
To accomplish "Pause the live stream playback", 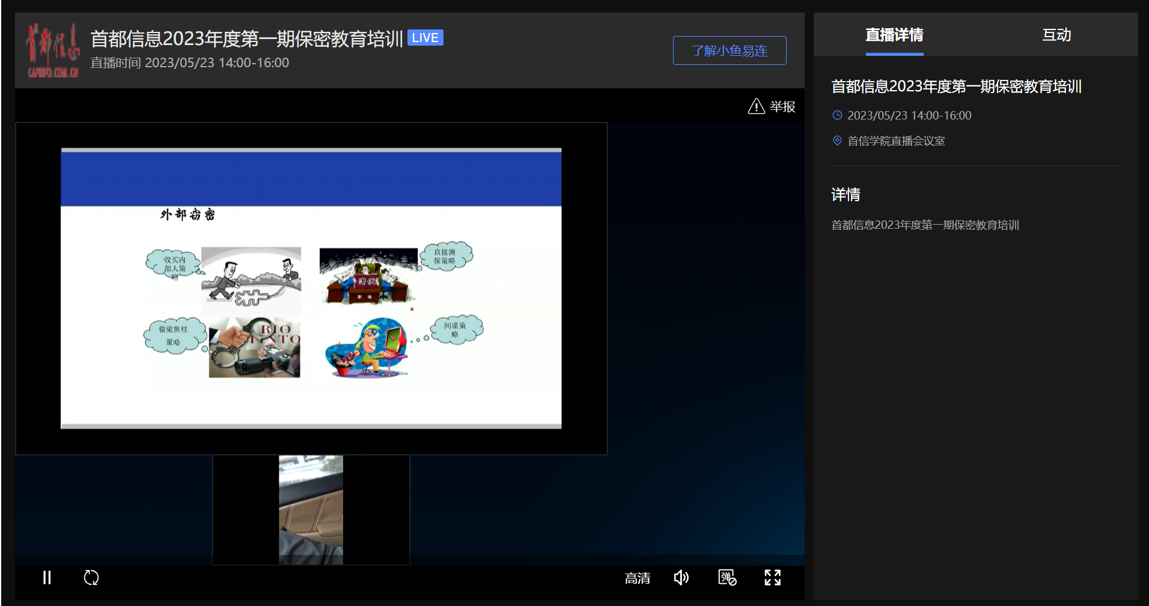I will tap(47, 578).
